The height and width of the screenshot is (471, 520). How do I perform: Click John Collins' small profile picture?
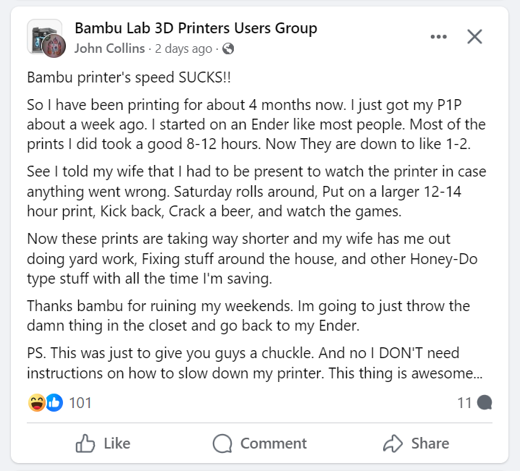(x=55, y=47)
